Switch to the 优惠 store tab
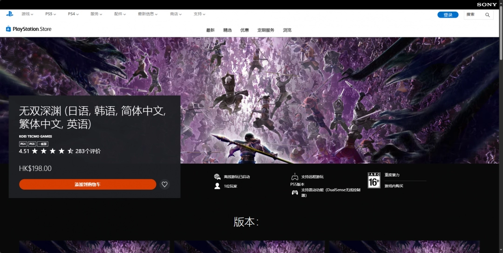Viewport: 503px width, 253px height. tap(245, 30)
